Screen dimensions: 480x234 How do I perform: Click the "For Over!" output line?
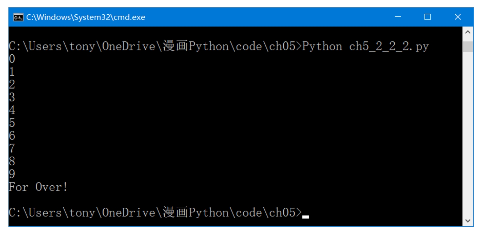tap(38, 187)
